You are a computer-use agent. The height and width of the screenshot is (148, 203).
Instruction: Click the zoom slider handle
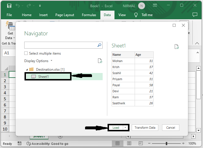166,143
